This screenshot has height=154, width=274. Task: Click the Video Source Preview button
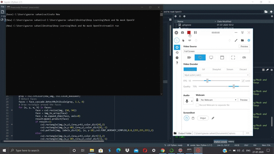click(x=244, y=46)
